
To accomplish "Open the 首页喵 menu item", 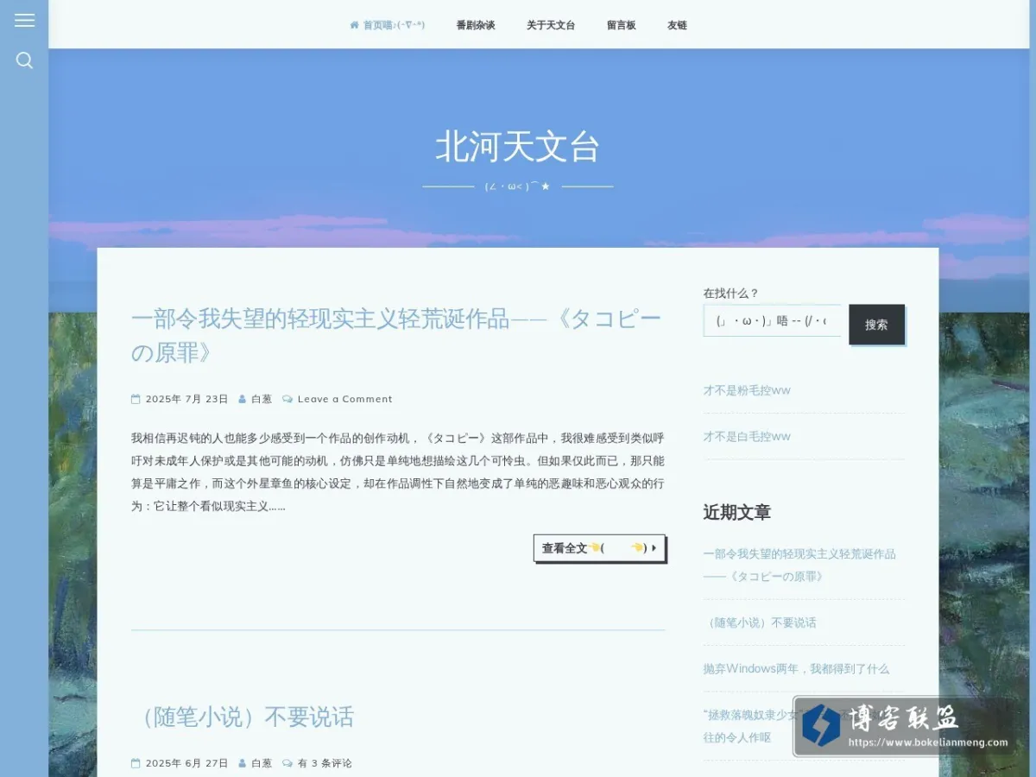I will pyautogui.click(x=388, y=25).
